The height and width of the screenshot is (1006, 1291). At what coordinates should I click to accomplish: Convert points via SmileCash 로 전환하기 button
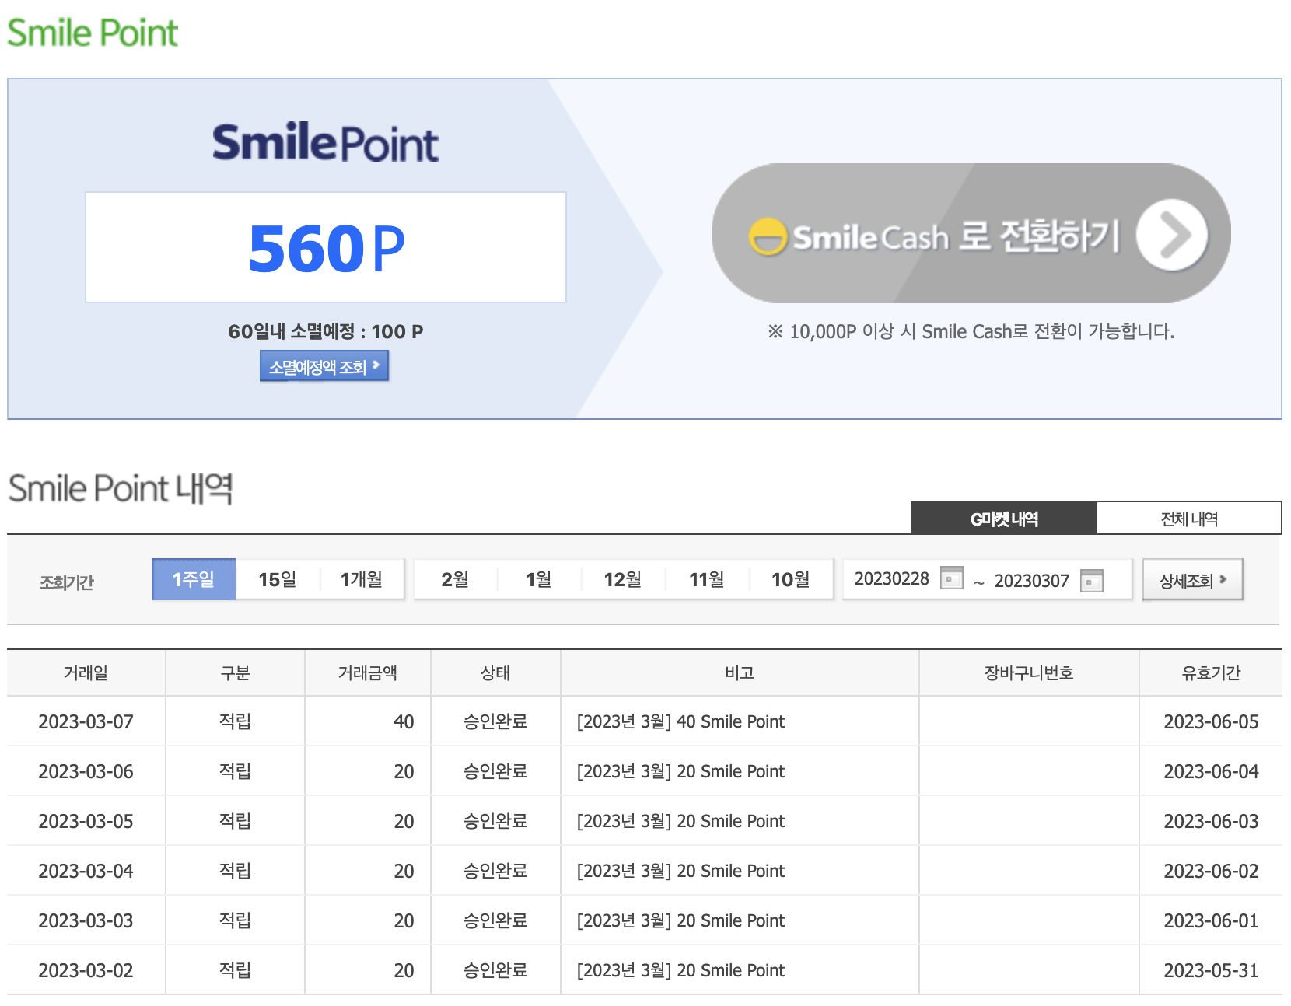971,233
